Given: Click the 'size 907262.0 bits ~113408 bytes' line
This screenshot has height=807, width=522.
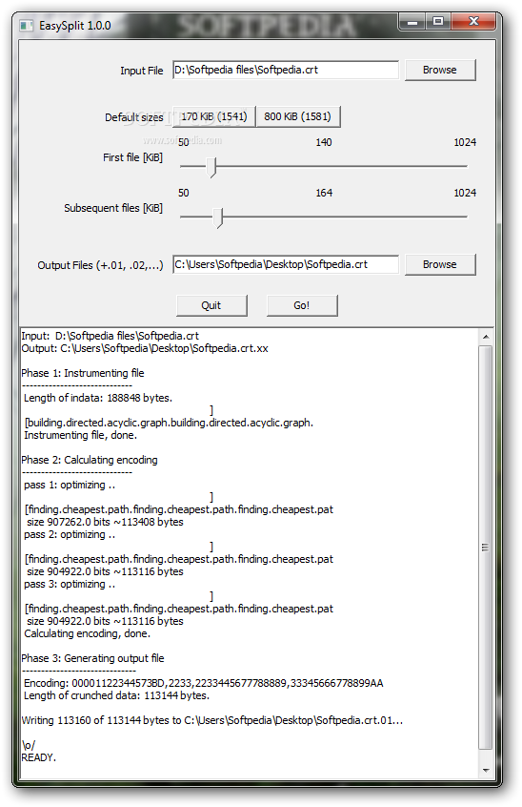Looking at the screenshot, I should pos(105,523).
